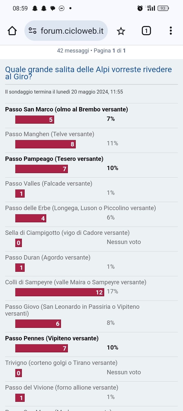Open poll title about Alpi climbs

click(x=88, y=73)
